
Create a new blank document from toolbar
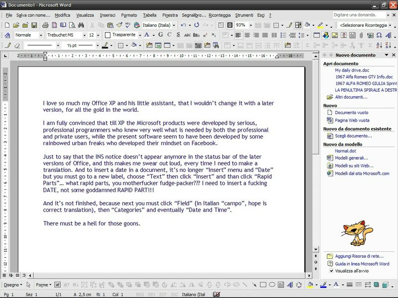click(x=7, y=25)
